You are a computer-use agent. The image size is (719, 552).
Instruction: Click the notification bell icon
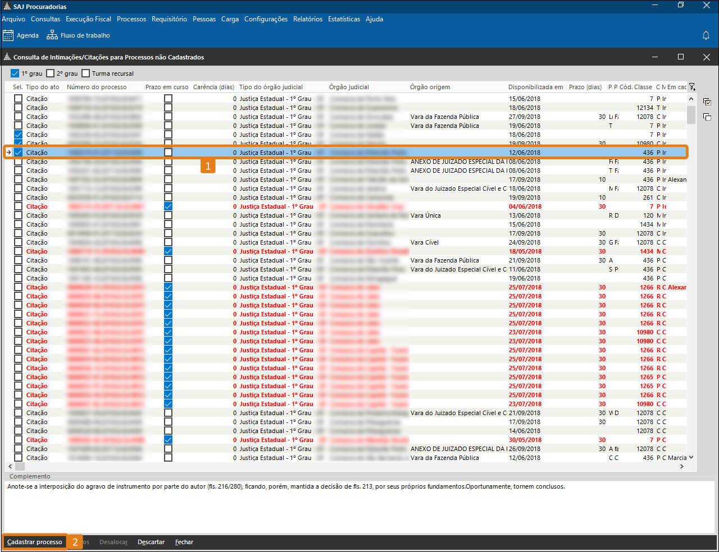click(706, 35)
